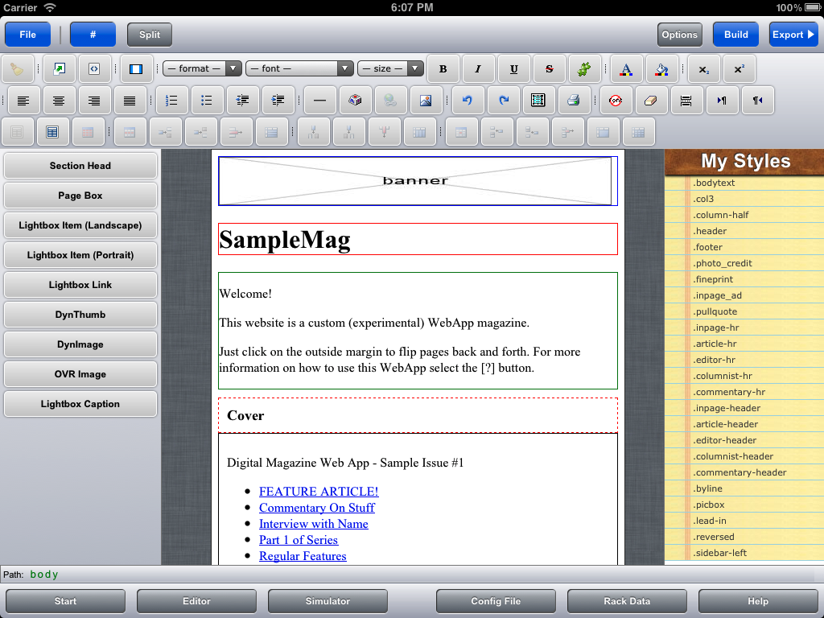
Task: Center align the text
Action: point(59,101)
